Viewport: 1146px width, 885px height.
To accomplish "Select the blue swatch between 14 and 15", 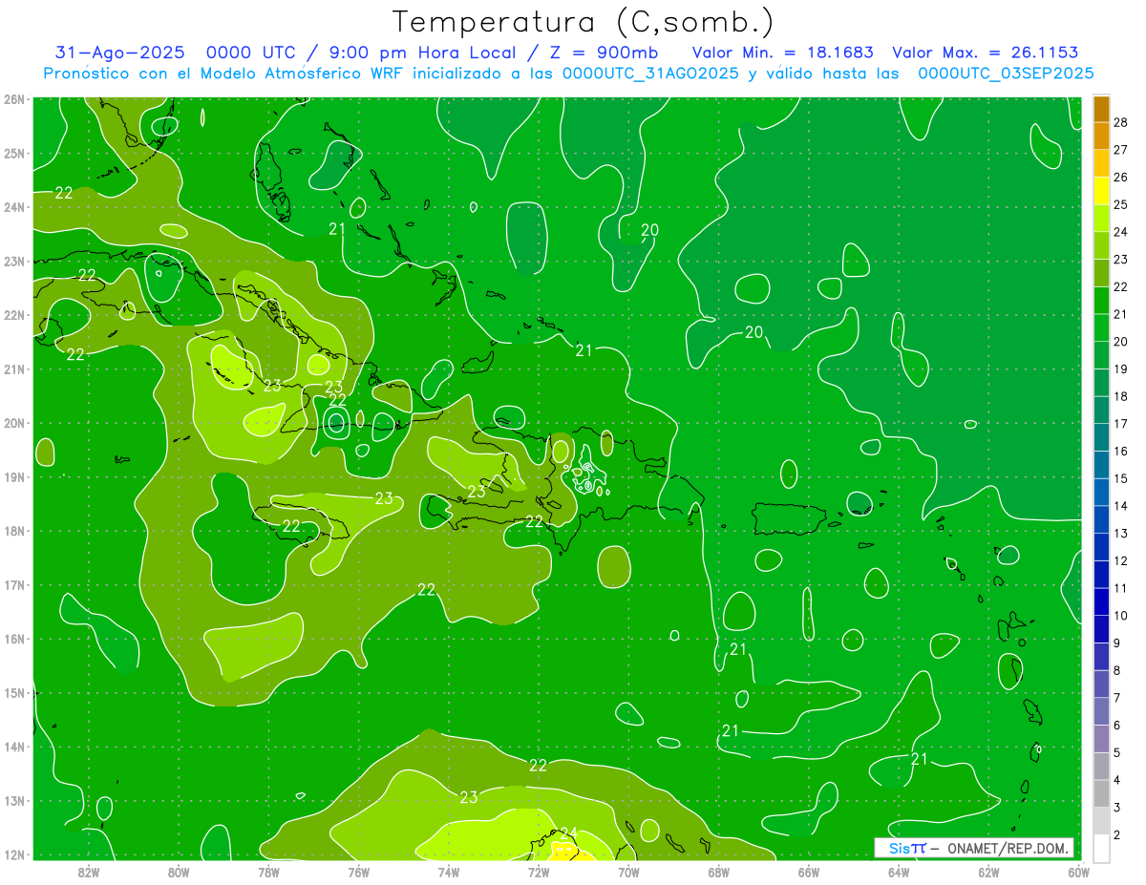I will pyautogui.click(x=1101, y=492).
